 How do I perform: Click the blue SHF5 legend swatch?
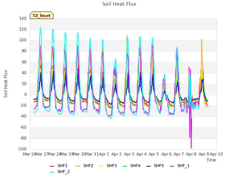pos(148,166)
